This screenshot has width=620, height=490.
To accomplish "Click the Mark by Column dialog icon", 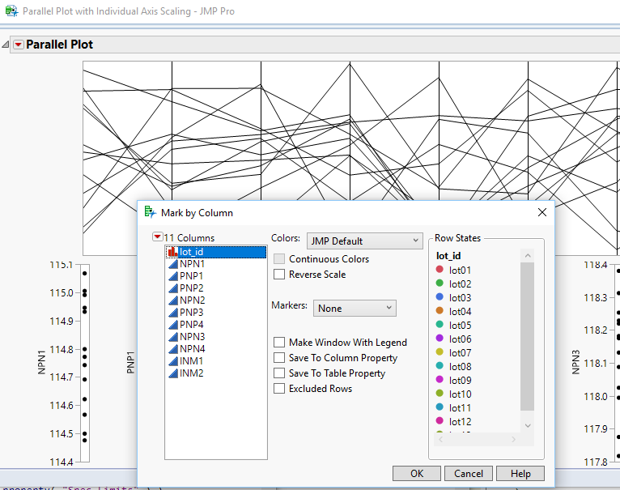I will pos(151,212).
